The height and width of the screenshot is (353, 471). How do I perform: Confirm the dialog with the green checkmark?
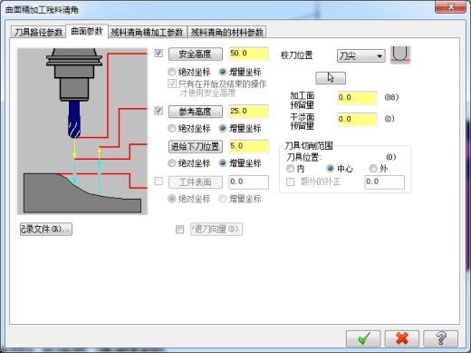point(363,338)
